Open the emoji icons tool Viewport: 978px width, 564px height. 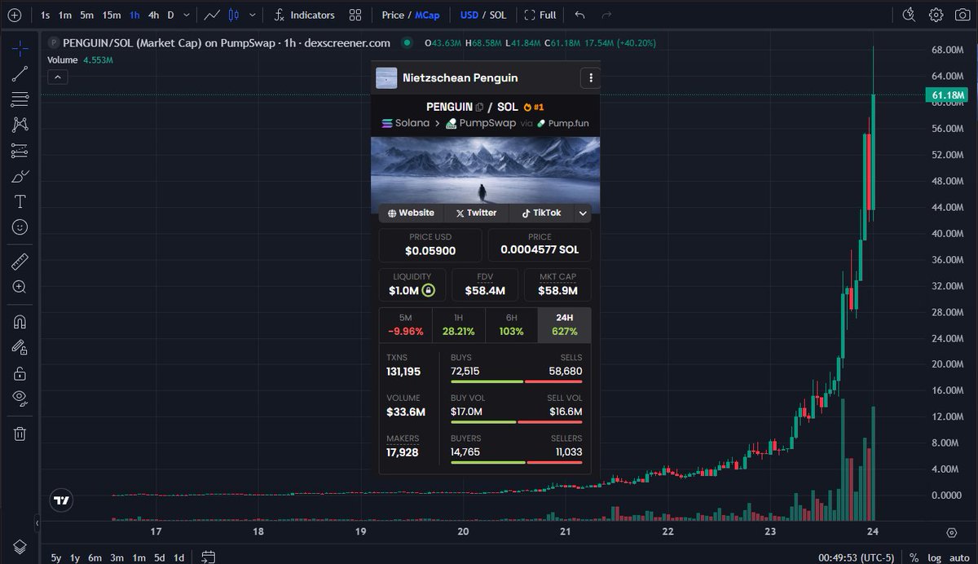[20, 227]
